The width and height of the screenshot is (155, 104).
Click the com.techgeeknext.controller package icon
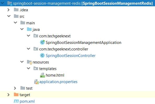(36, 49)
